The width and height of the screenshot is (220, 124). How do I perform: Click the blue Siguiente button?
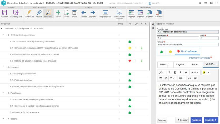tap(211, 120)
